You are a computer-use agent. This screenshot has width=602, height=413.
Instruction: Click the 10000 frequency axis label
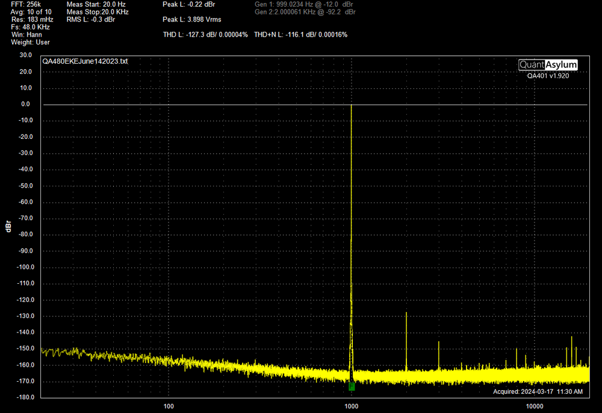pos(535,406)
